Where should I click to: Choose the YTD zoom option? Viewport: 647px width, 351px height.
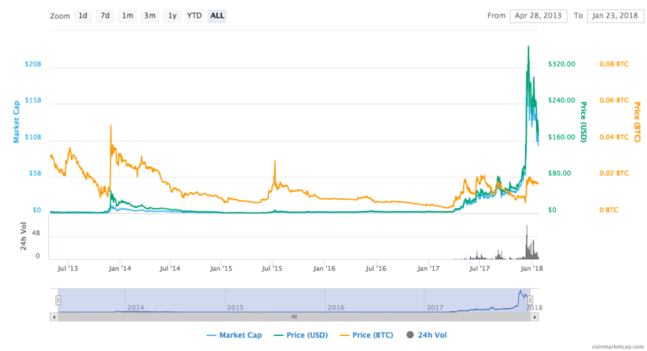(195, 16)
